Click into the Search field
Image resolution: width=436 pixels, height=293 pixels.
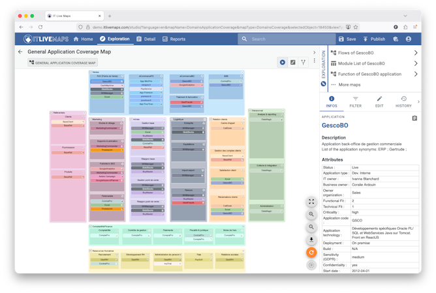[287, 39]
